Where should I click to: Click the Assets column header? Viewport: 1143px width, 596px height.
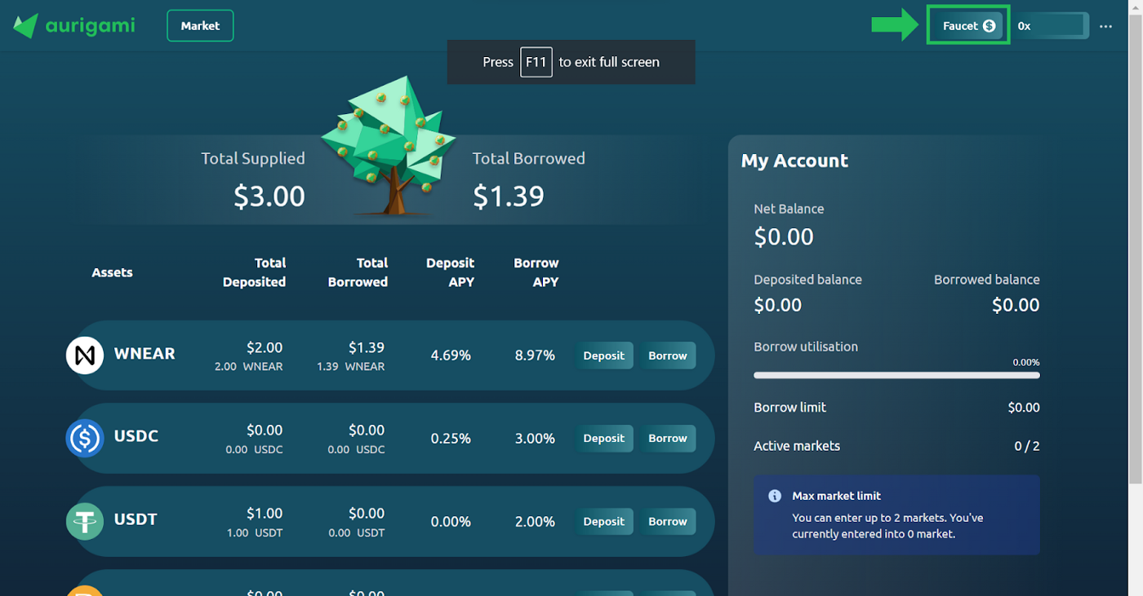(x=112, y=272)
